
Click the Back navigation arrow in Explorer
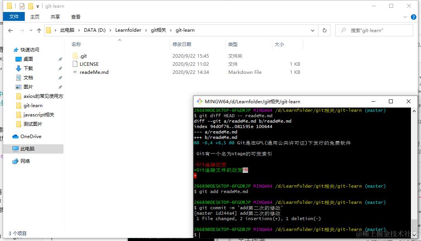tap(10, 31)
